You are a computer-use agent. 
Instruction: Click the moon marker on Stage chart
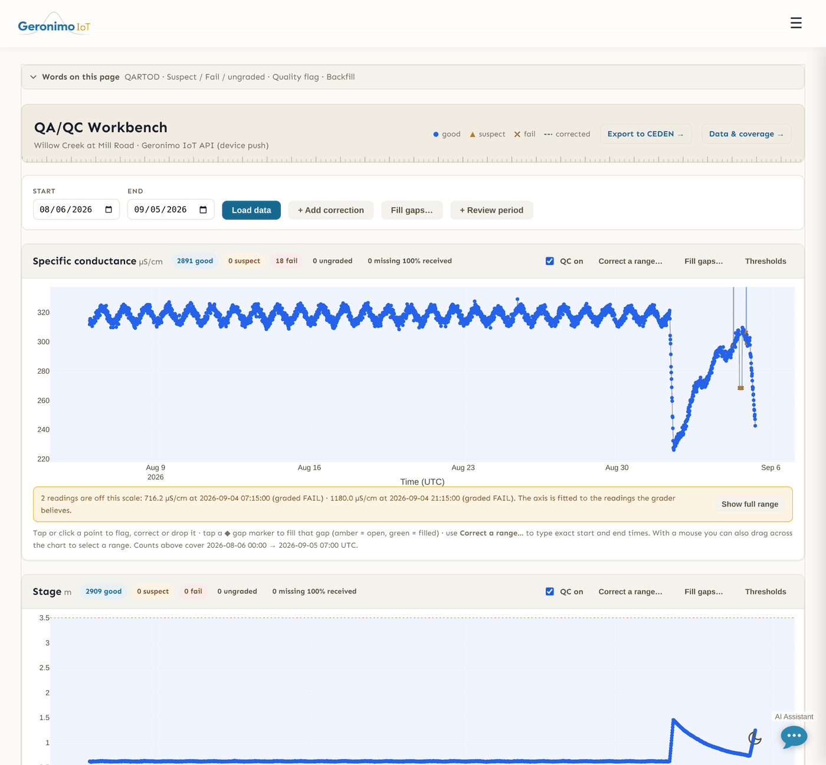[x=755, y=738]
